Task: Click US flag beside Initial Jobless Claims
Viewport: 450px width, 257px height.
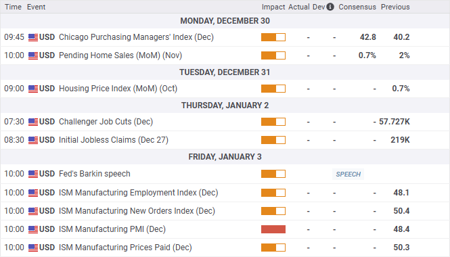Action: (33, 140)
